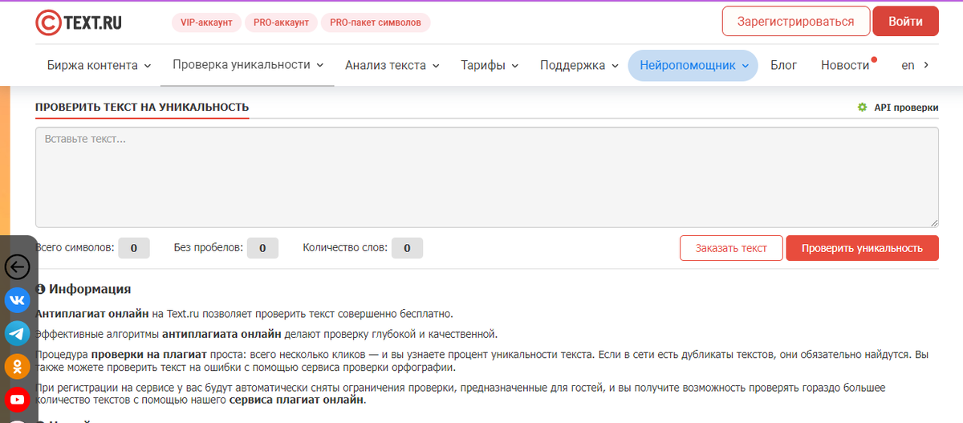Share via the Odnoklassniki icon
This screenshot has width=963, height=423.
[17, 366]
